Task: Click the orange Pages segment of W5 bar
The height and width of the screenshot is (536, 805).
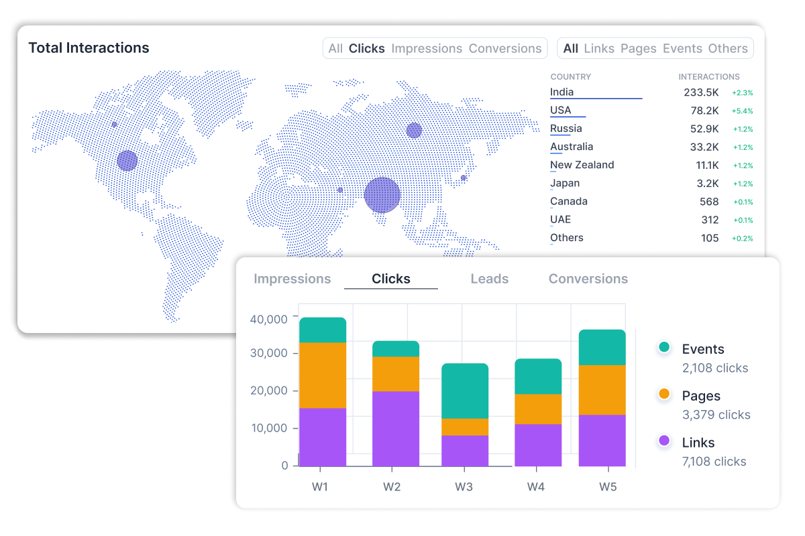Action: 602,390
